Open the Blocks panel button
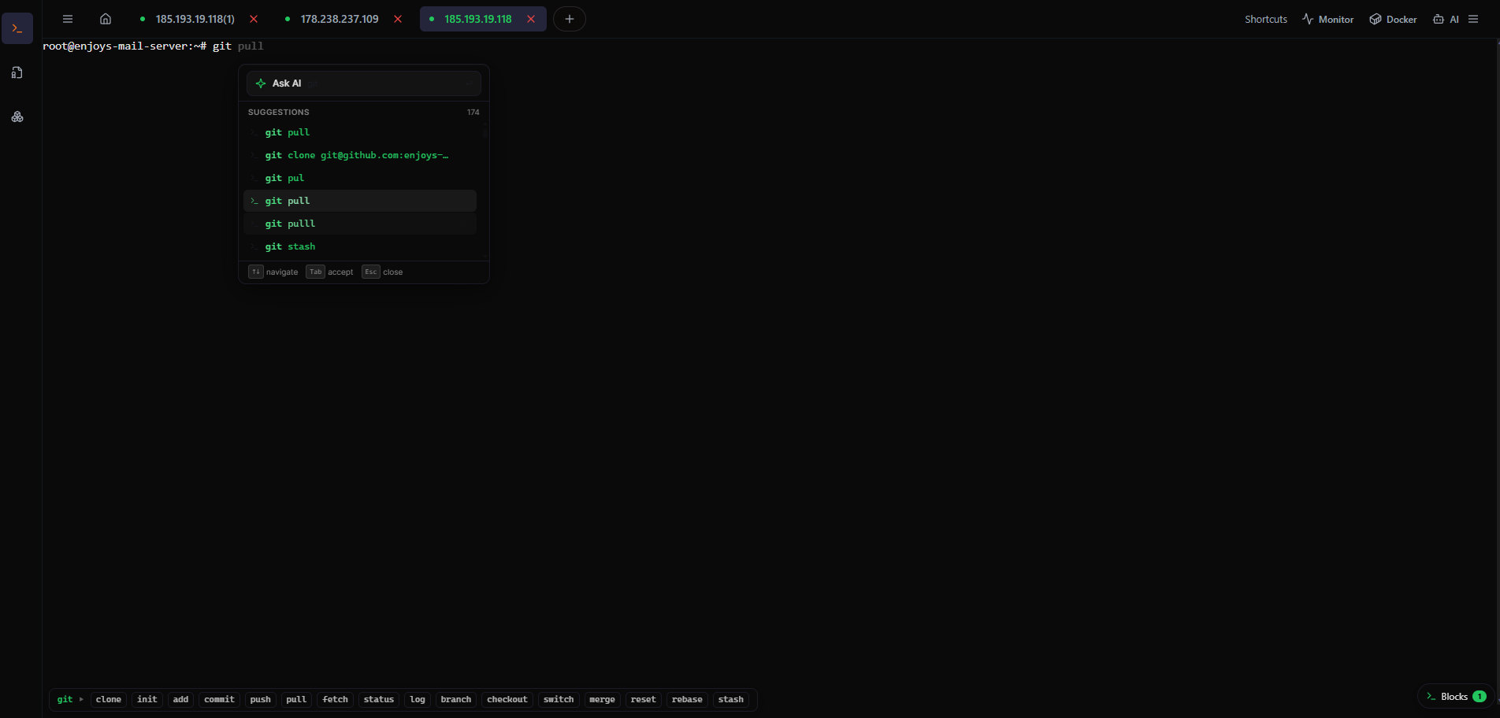The image size is (1500, 718). 1456,697
